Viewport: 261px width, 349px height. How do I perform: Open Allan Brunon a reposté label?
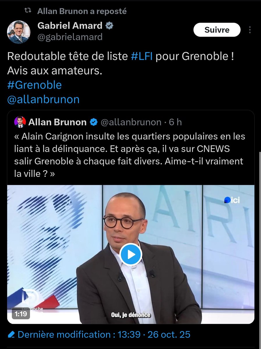[x=82, y=11]
